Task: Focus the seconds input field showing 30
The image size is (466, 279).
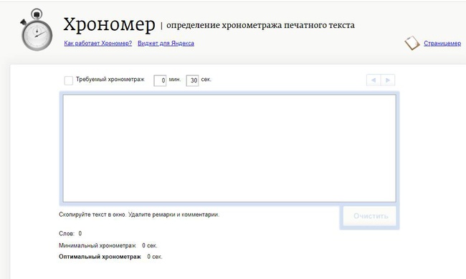Action: (192, 80)
